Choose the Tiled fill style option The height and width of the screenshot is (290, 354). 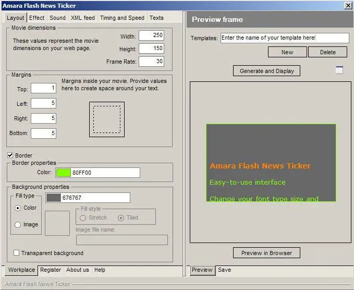(x=121, y=217)
